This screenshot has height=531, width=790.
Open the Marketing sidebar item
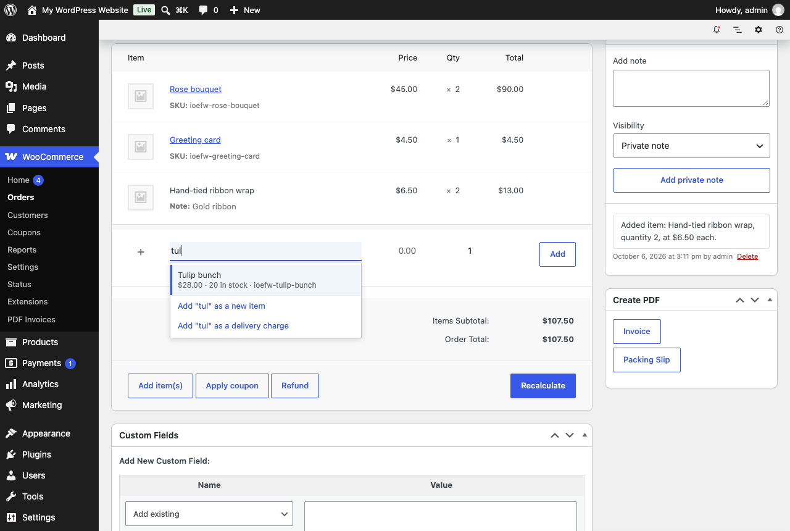click(49, 405)
